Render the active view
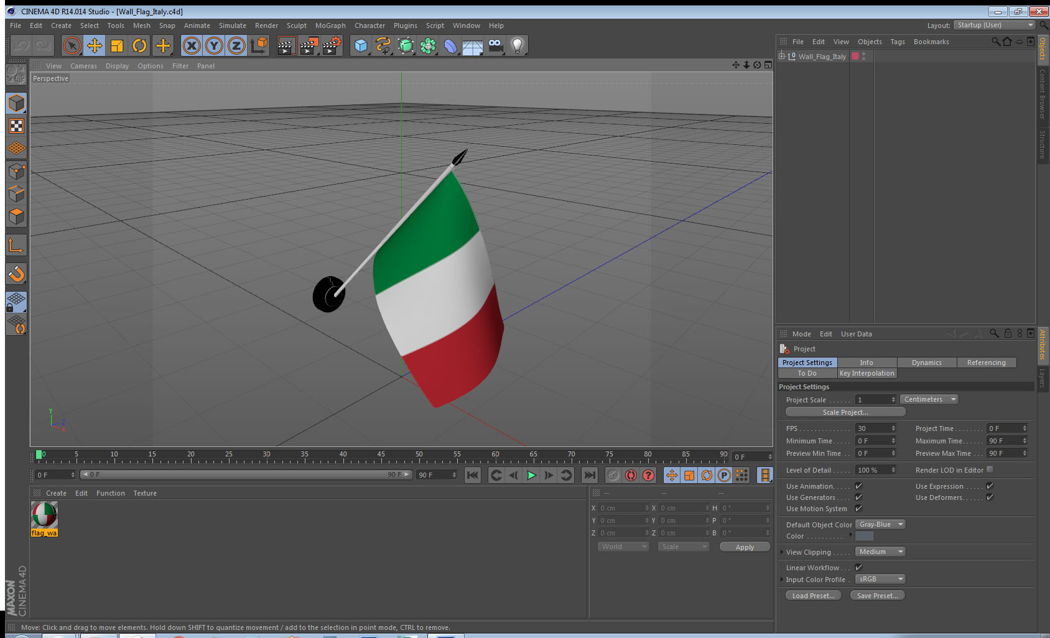Viewport: 1050px width, 638px height. tap(286, 45)
